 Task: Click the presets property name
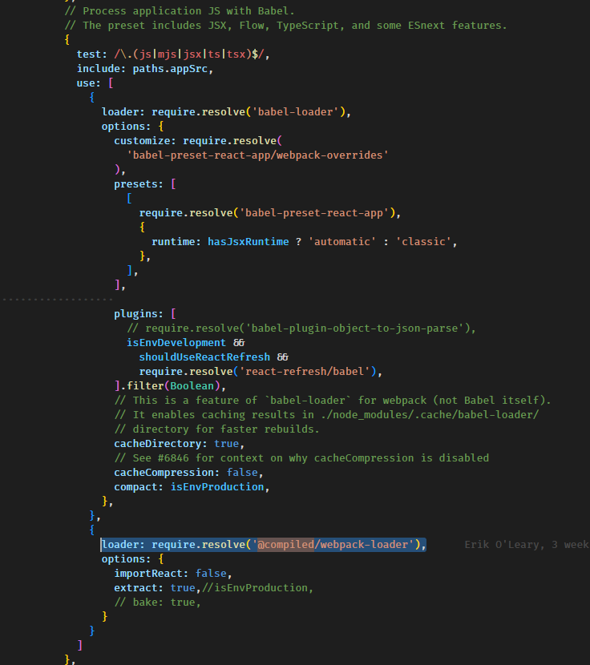(x=135, y=184)
